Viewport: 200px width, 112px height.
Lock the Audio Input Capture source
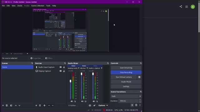tap(64, 67)
